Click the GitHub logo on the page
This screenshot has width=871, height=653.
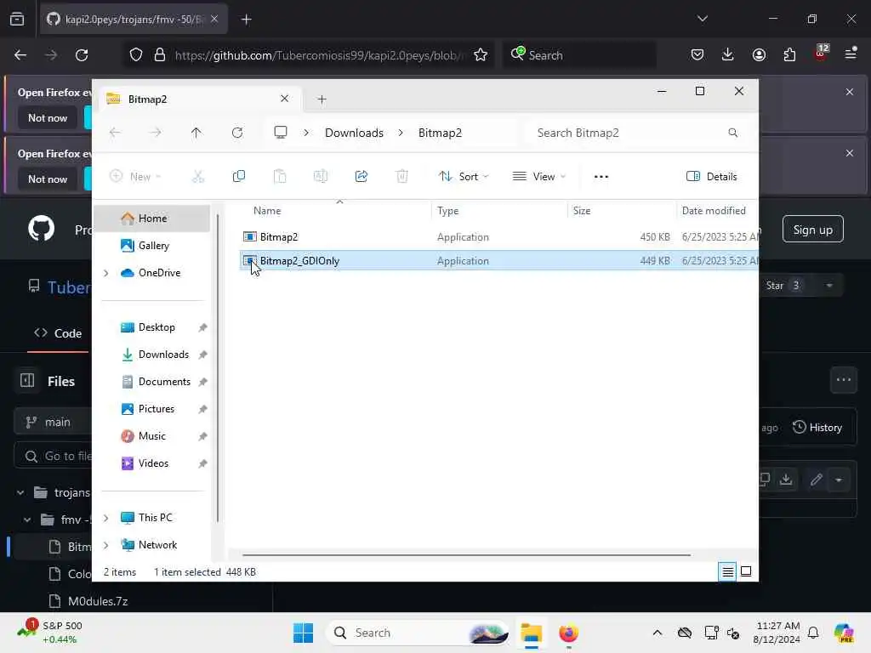tap(41, 228)
